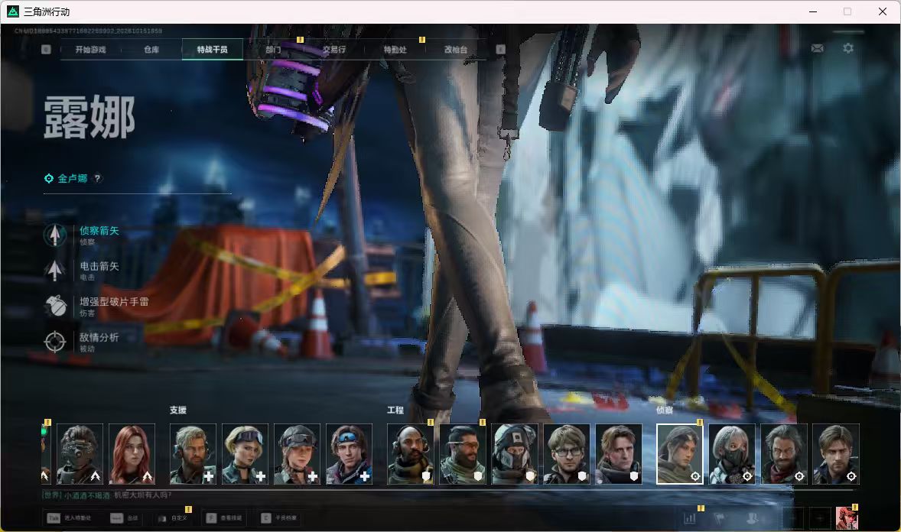
Task: Open the help icon beside 金卢娜
Action: coord(98,179)
